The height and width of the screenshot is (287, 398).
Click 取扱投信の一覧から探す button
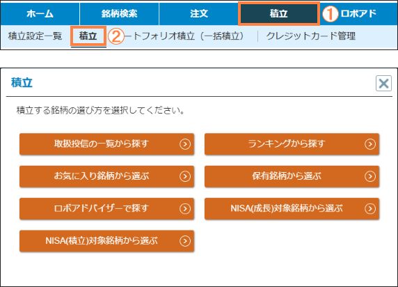pyautogui.click(x=107, y=144)
